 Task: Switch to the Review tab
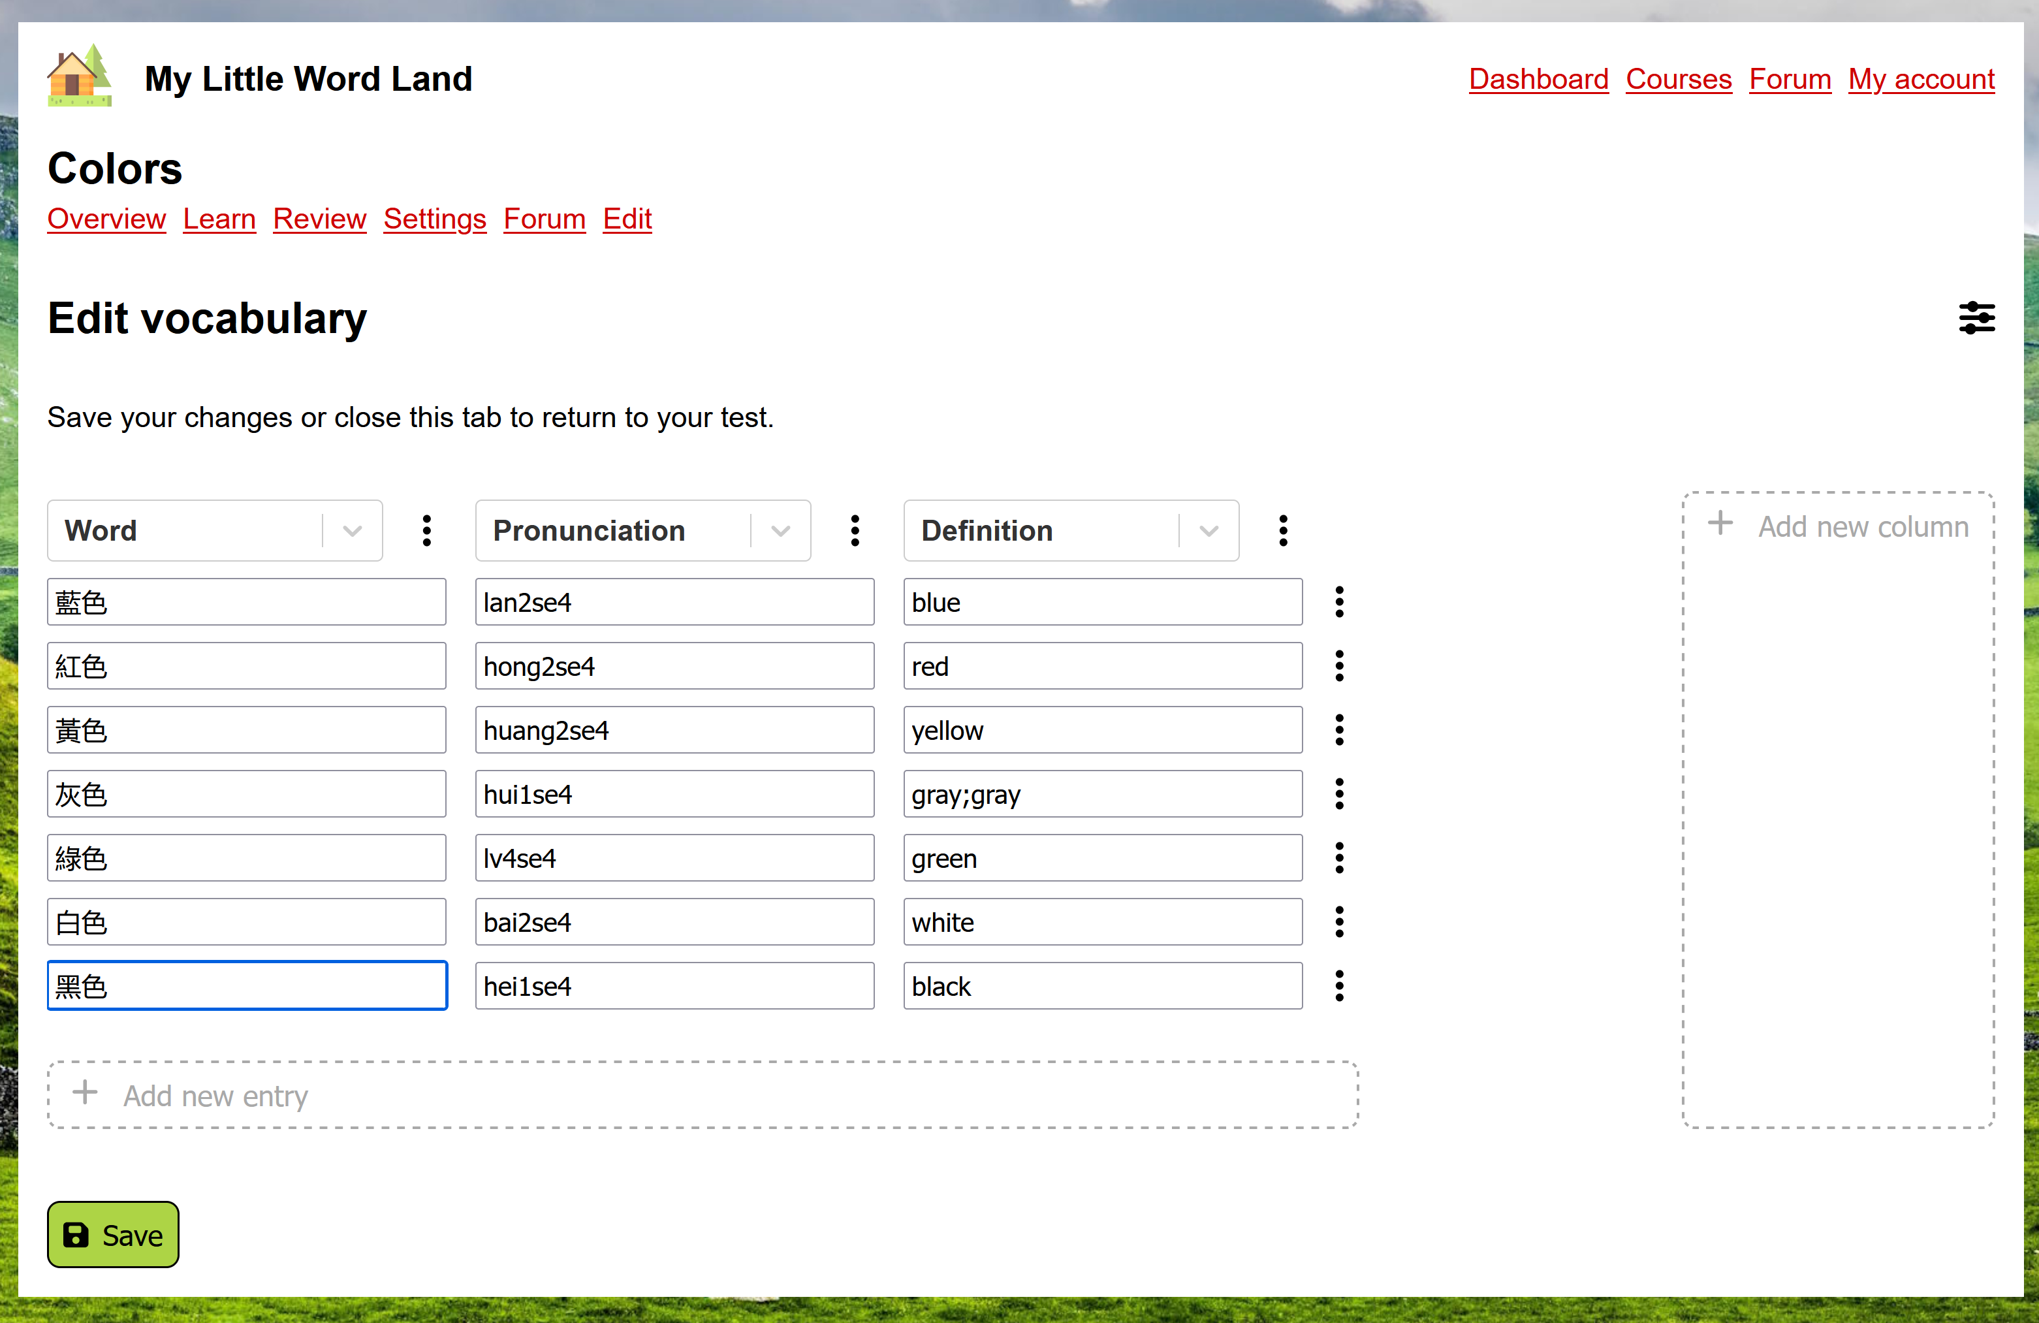[319, 219]
